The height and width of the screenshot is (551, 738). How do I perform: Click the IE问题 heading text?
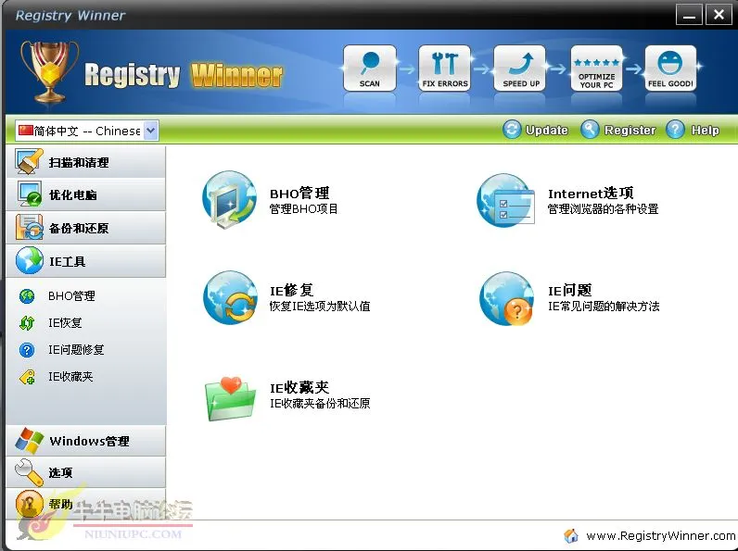pos(569,290)
